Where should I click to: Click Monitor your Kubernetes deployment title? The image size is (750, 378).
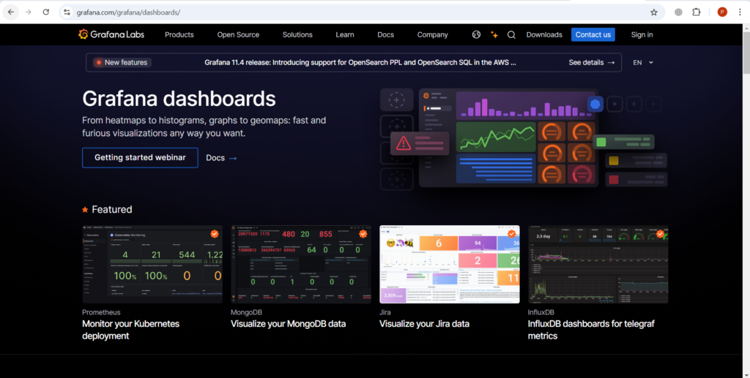click(130, 330)
